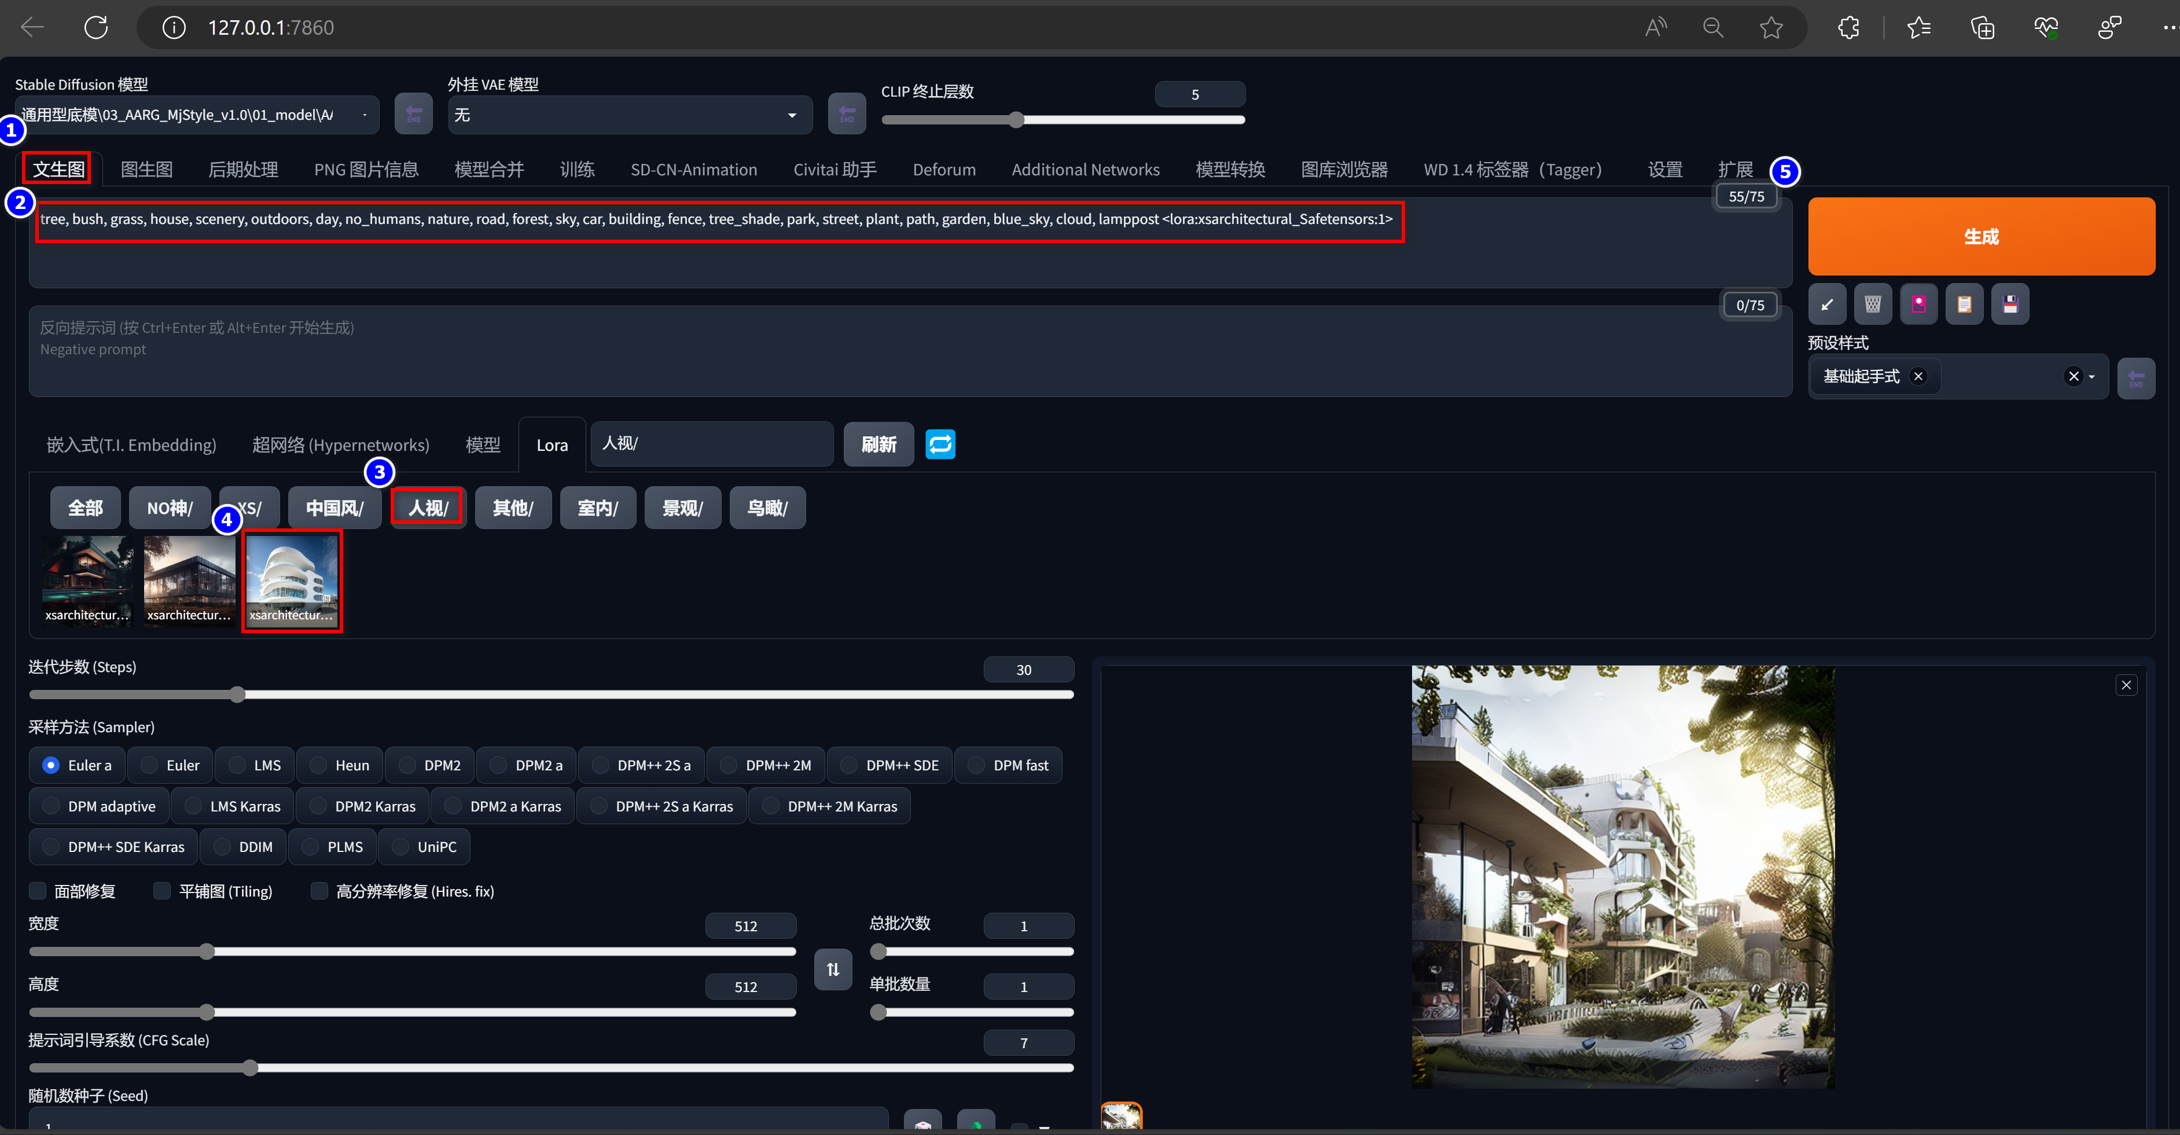The height and width of the screenshot is (1135, 2180).
Task: Click the 景观/ Lora category button
Action: (x=682, y=508)
